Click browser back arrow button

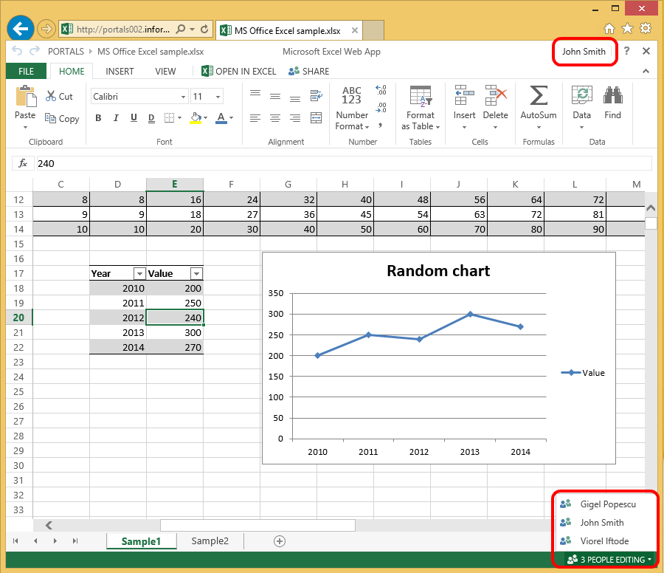click(x=21, y=29)
